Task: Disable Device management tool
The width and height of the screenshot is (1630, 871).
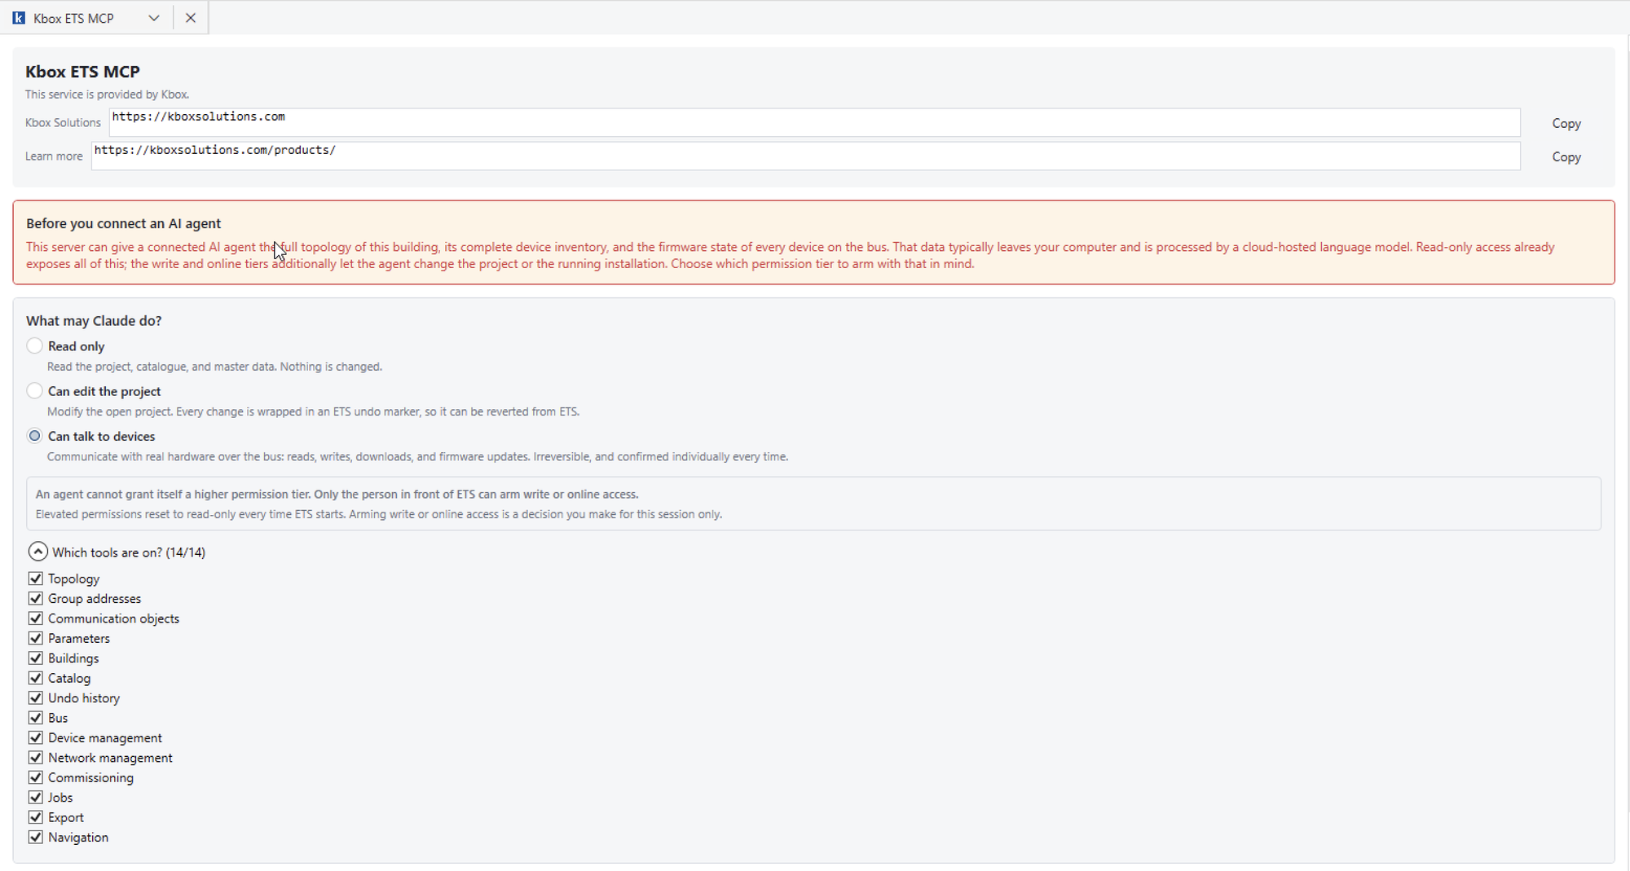Action: pyautogui.click(x=35, y=737)
